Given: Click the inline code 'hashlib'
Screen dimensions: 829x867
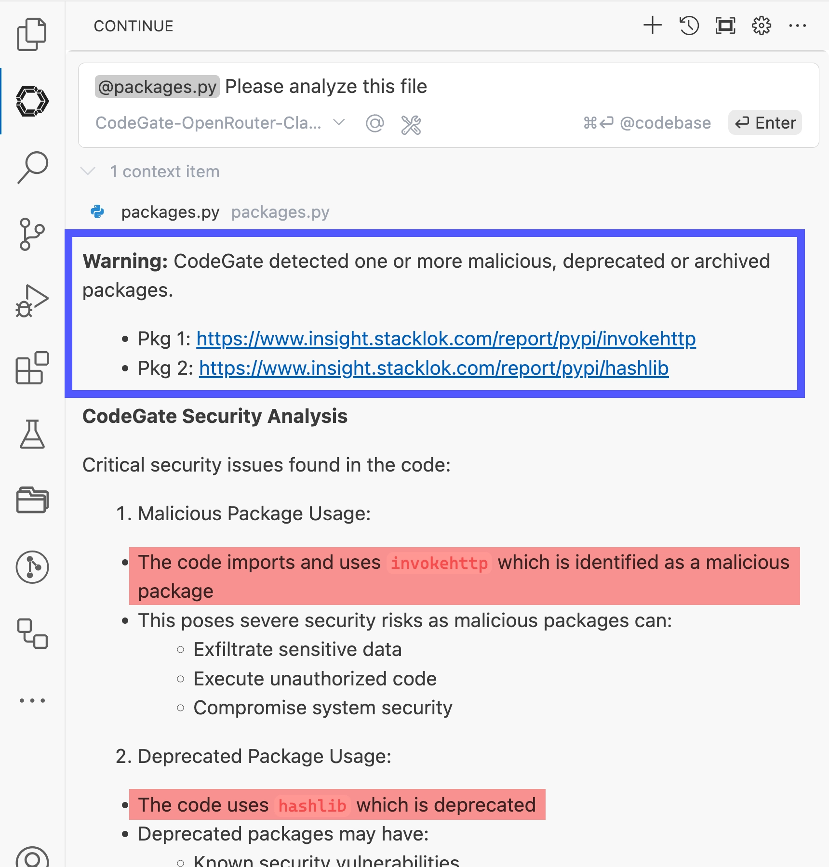Looking at the screenshot, I should (x=312, y=805).
